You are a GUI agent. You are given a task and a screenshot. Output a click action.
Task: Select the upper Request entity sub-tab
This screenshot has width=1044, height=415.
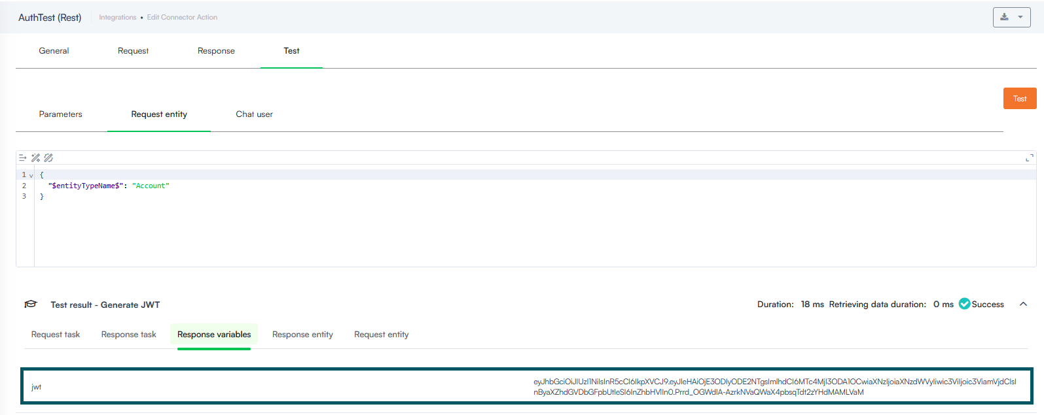click(159, 114)
